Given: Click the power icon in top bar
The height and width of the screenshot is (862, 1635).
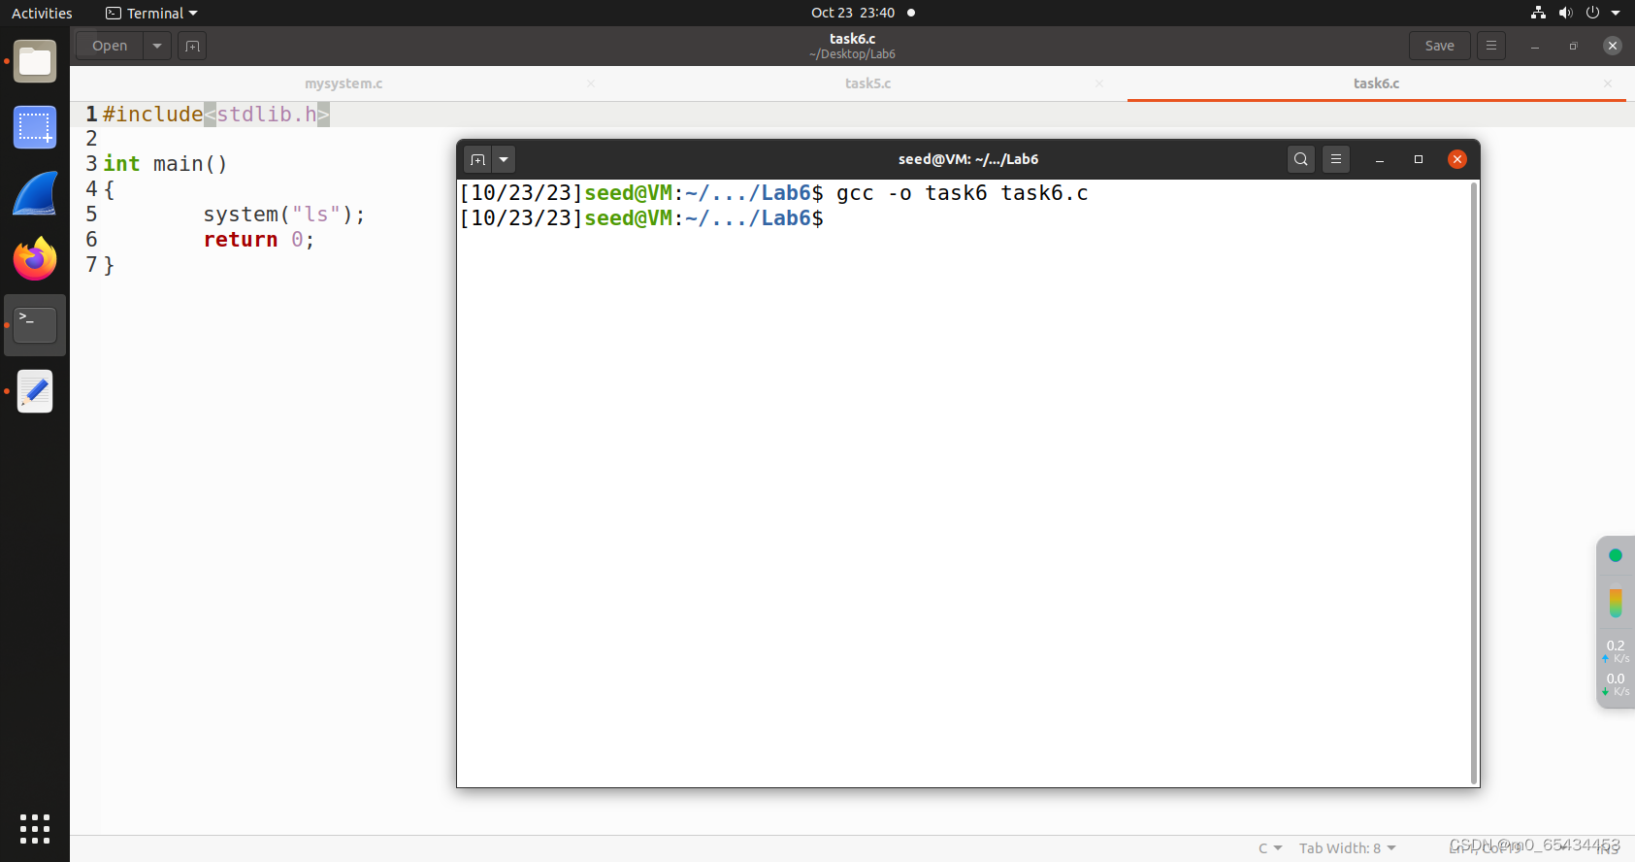Looking at the screenshot, I should tap(1592, 13).
